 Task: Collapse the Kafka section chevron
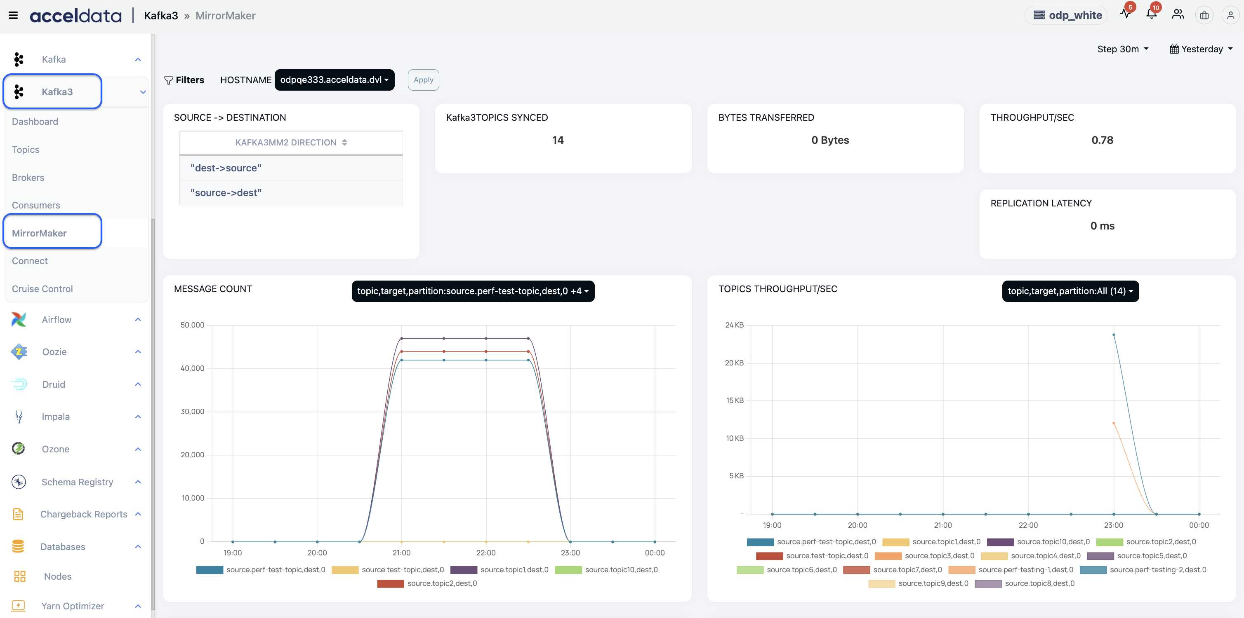[x=138, y=59]
